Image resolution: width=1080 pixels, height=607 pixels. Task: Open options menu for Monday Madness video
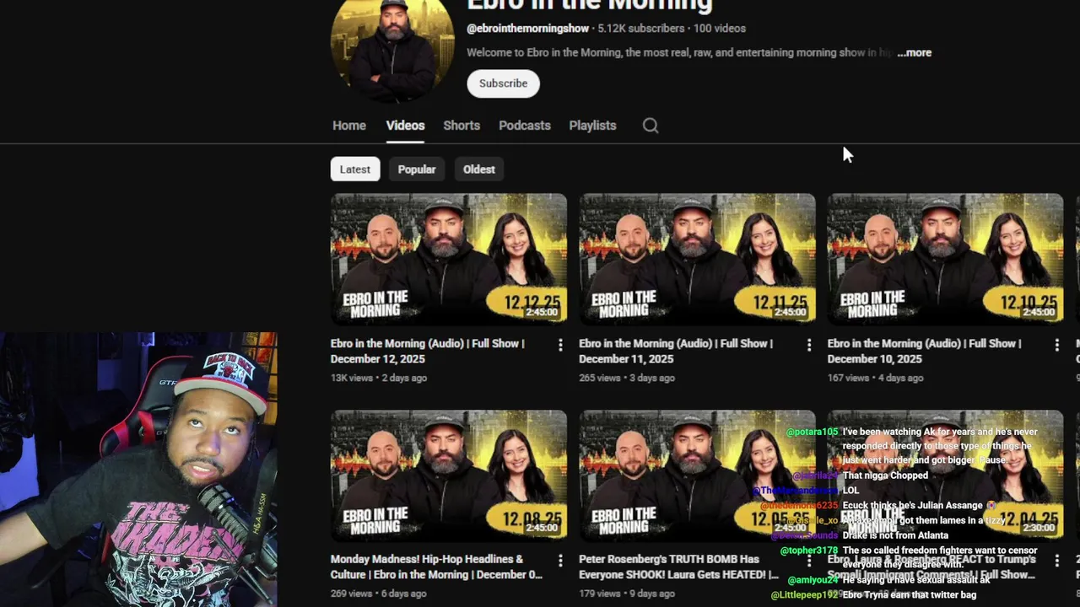[560, 561]
